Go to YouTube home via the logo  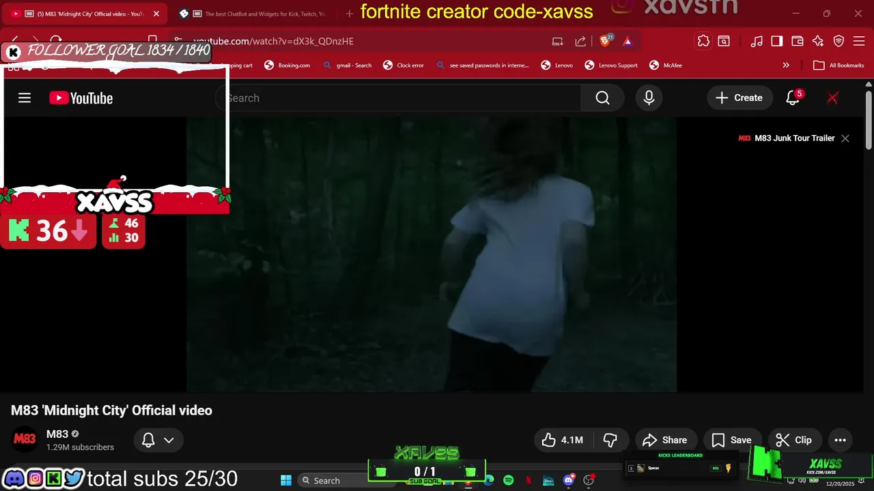click(81, 98)
